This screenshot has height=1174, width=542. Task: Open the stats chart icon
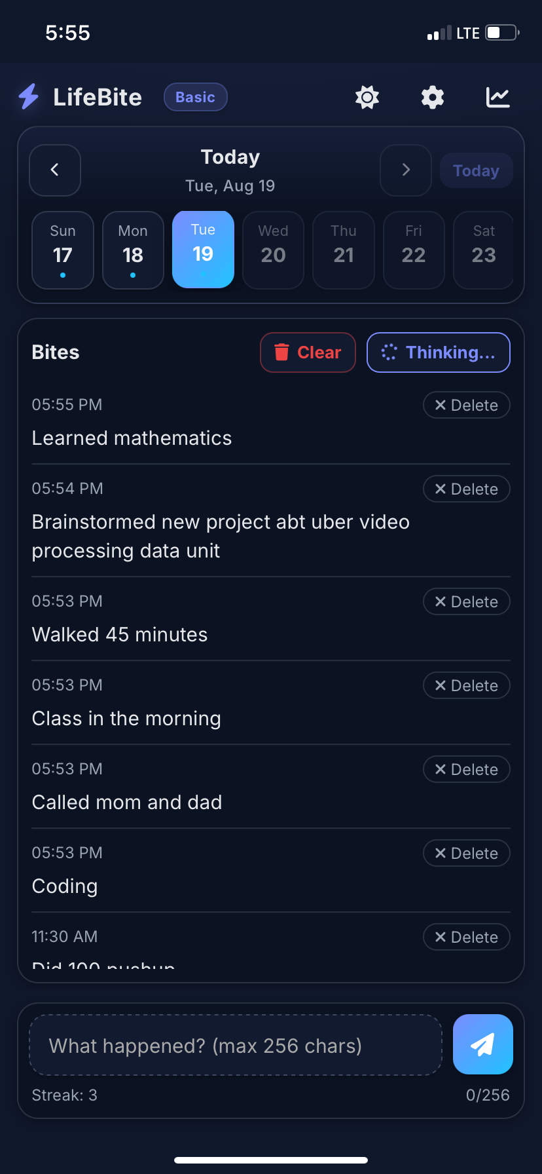click(x=498, y=98)
